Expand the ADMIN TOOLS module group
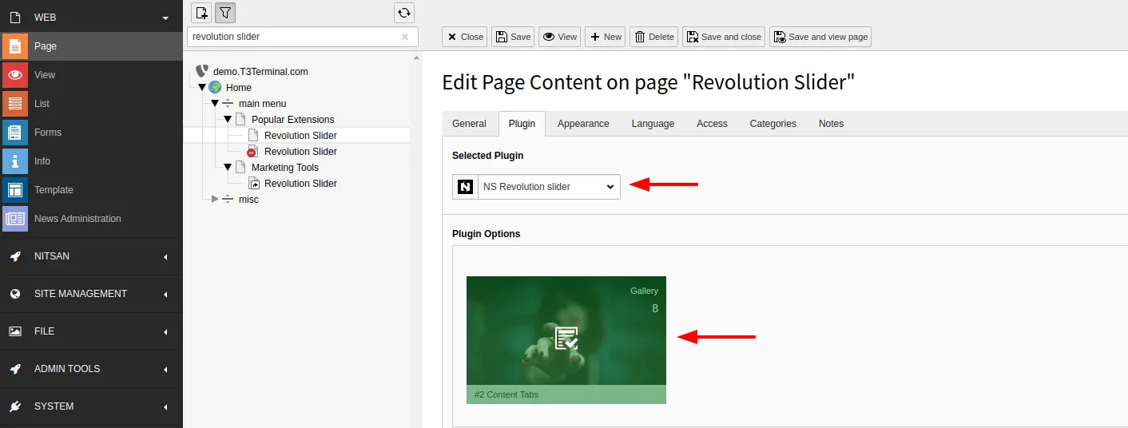The image size is (1128, 428). [x=165, y=369]
